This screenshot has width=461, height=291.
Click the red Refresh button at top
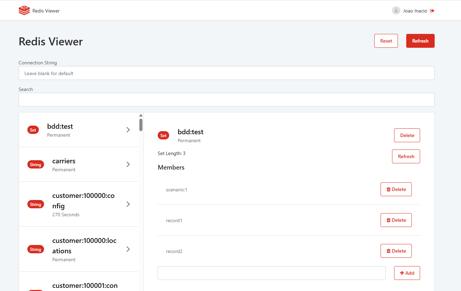click(x=420, y=41)
